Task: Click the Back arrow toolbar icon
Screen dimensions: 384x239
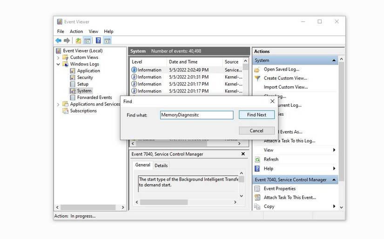Action: [x=59, y=41]
